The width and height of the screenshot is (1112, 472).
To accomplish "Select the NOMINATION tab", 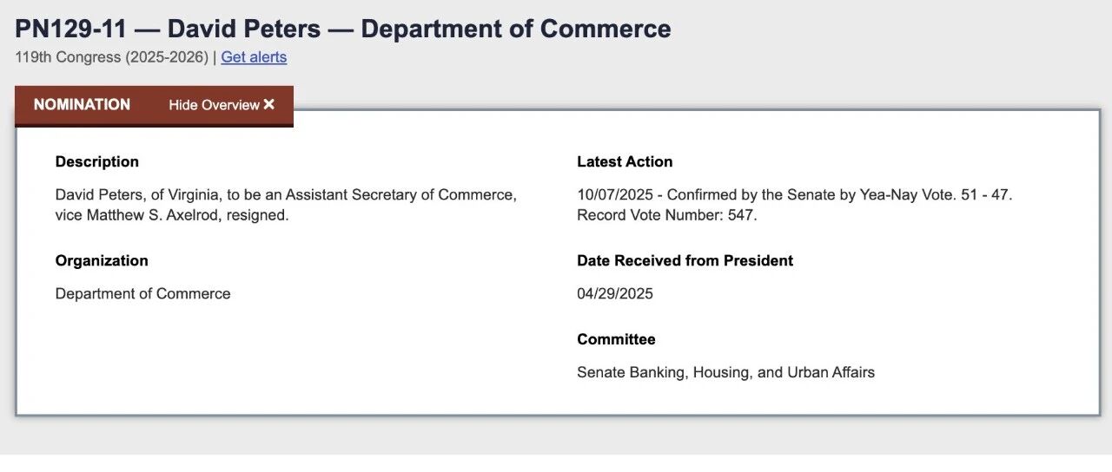I will coord(82,104).
